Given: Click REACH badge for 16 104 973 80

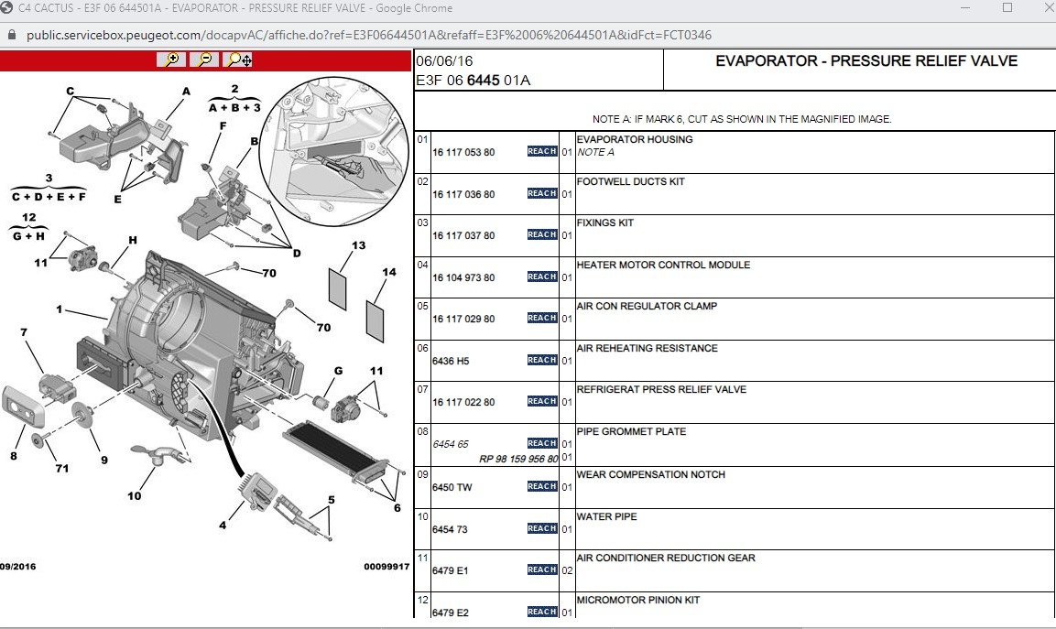Looking at the screenshot, I should [x=542, y=277].
